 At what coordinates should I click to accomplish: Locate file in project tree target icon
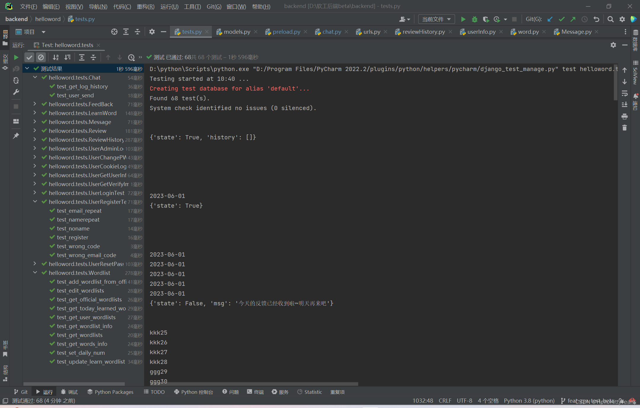[114, 32]
